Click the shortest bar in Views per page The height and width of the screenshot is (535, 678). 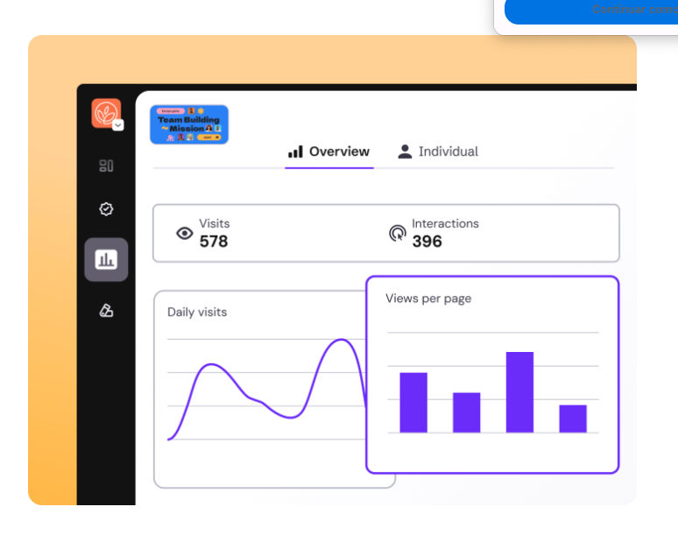[573, 419]
